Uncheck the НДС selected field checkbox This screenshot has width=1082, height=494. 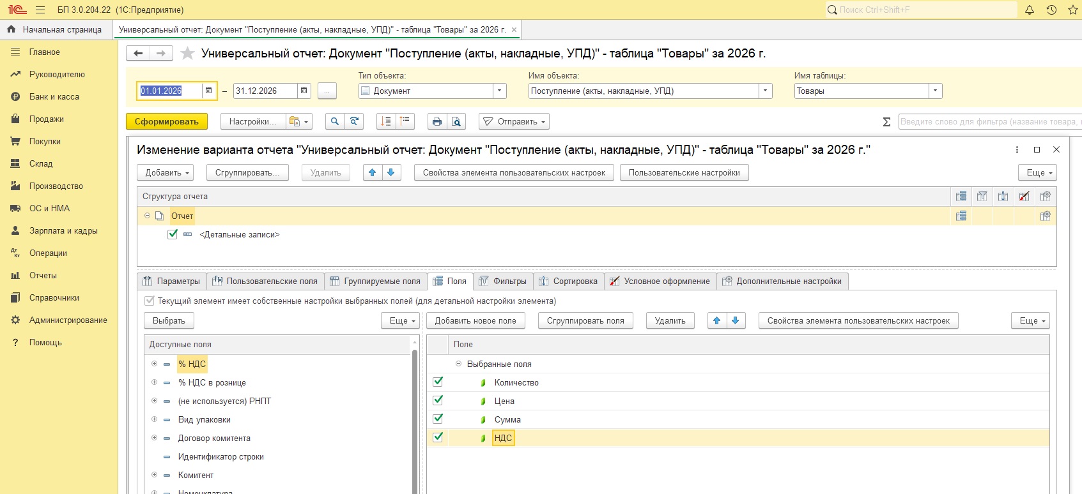pyautogui.click(x=438, y=437)
